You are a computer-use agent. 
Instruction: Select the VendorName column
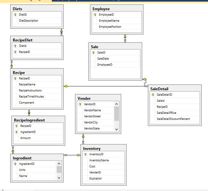[95, 110]
